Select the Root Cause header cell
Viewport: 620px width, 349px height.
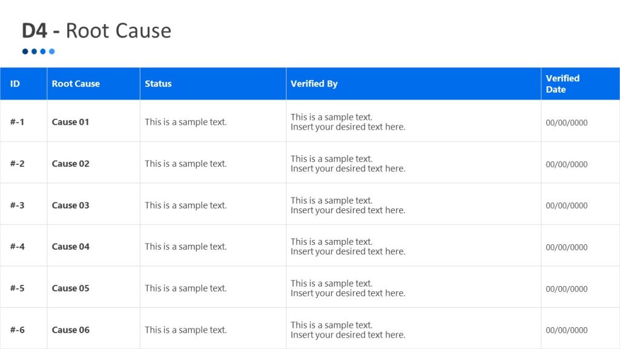click(x=76, y=84)
